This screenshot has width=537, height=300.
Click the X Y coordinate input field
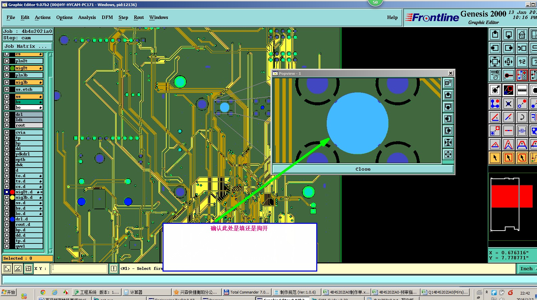coord(79,269)
